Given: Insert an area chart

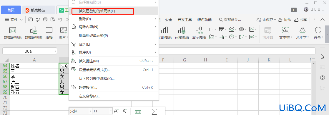Looking at the screenshot, I should coord(212,37).
